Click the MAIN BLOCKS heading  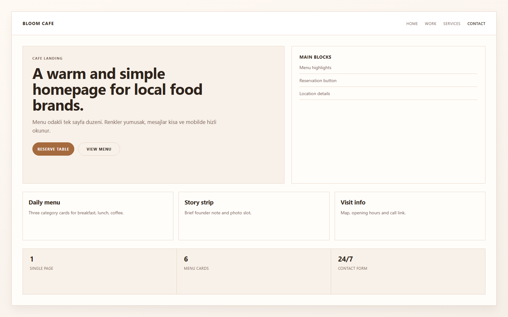(315, 57)
